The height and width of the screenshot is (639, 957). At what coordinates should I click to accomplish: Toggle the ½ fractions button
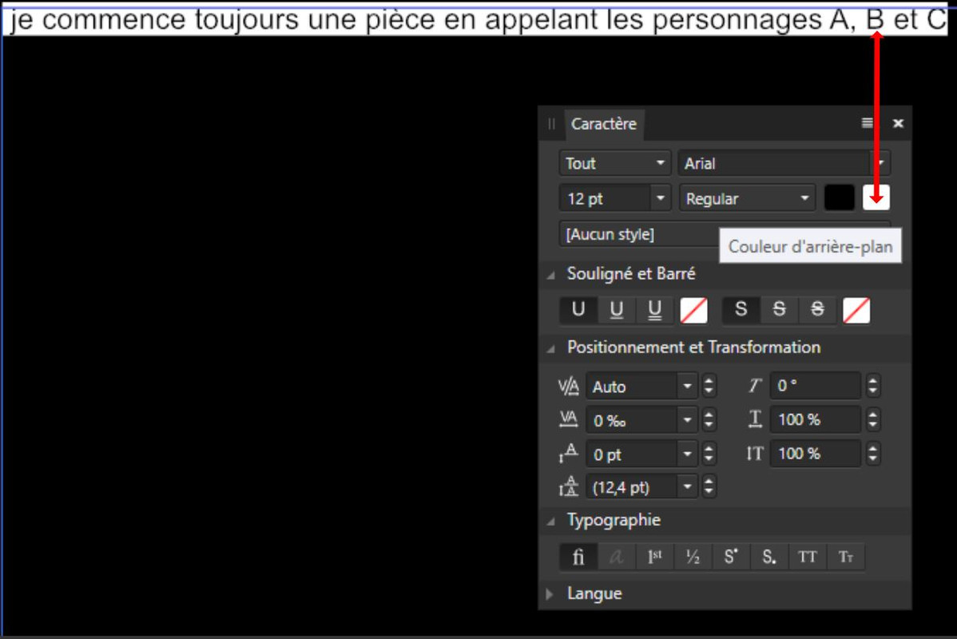coord(693,557)
